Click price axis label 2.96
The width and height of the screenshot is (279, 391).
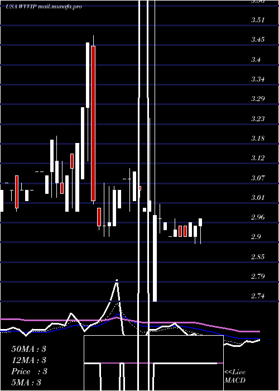coord(258,217)
